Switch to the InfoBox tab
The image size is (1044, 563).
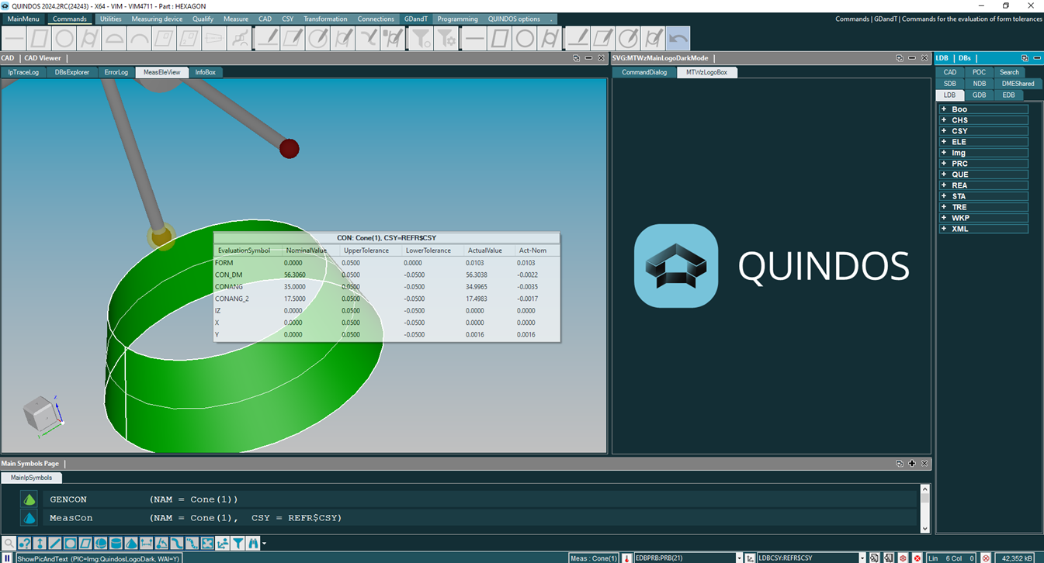[x=205, y=72]
